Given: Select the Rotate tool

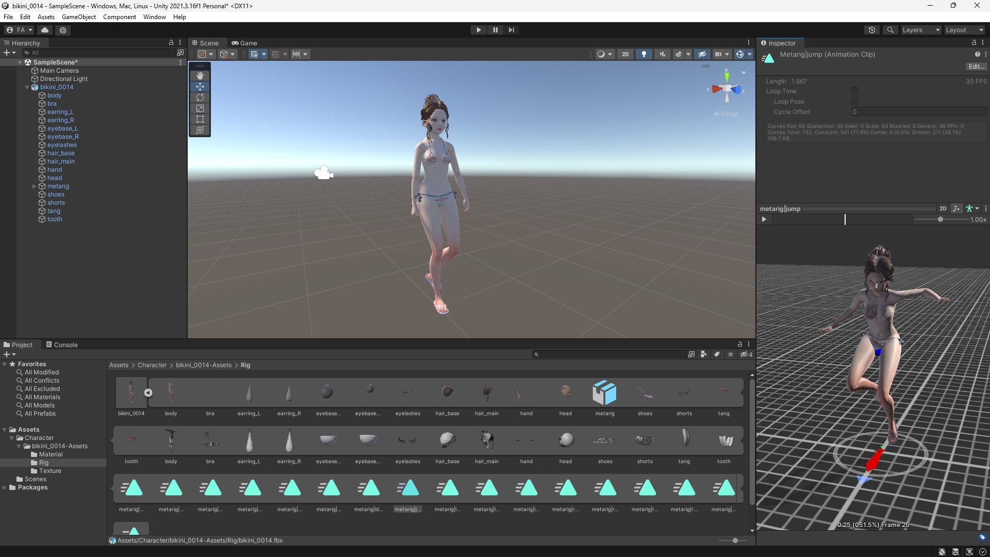Looking at the screenshot, I should tap(200, 97).
